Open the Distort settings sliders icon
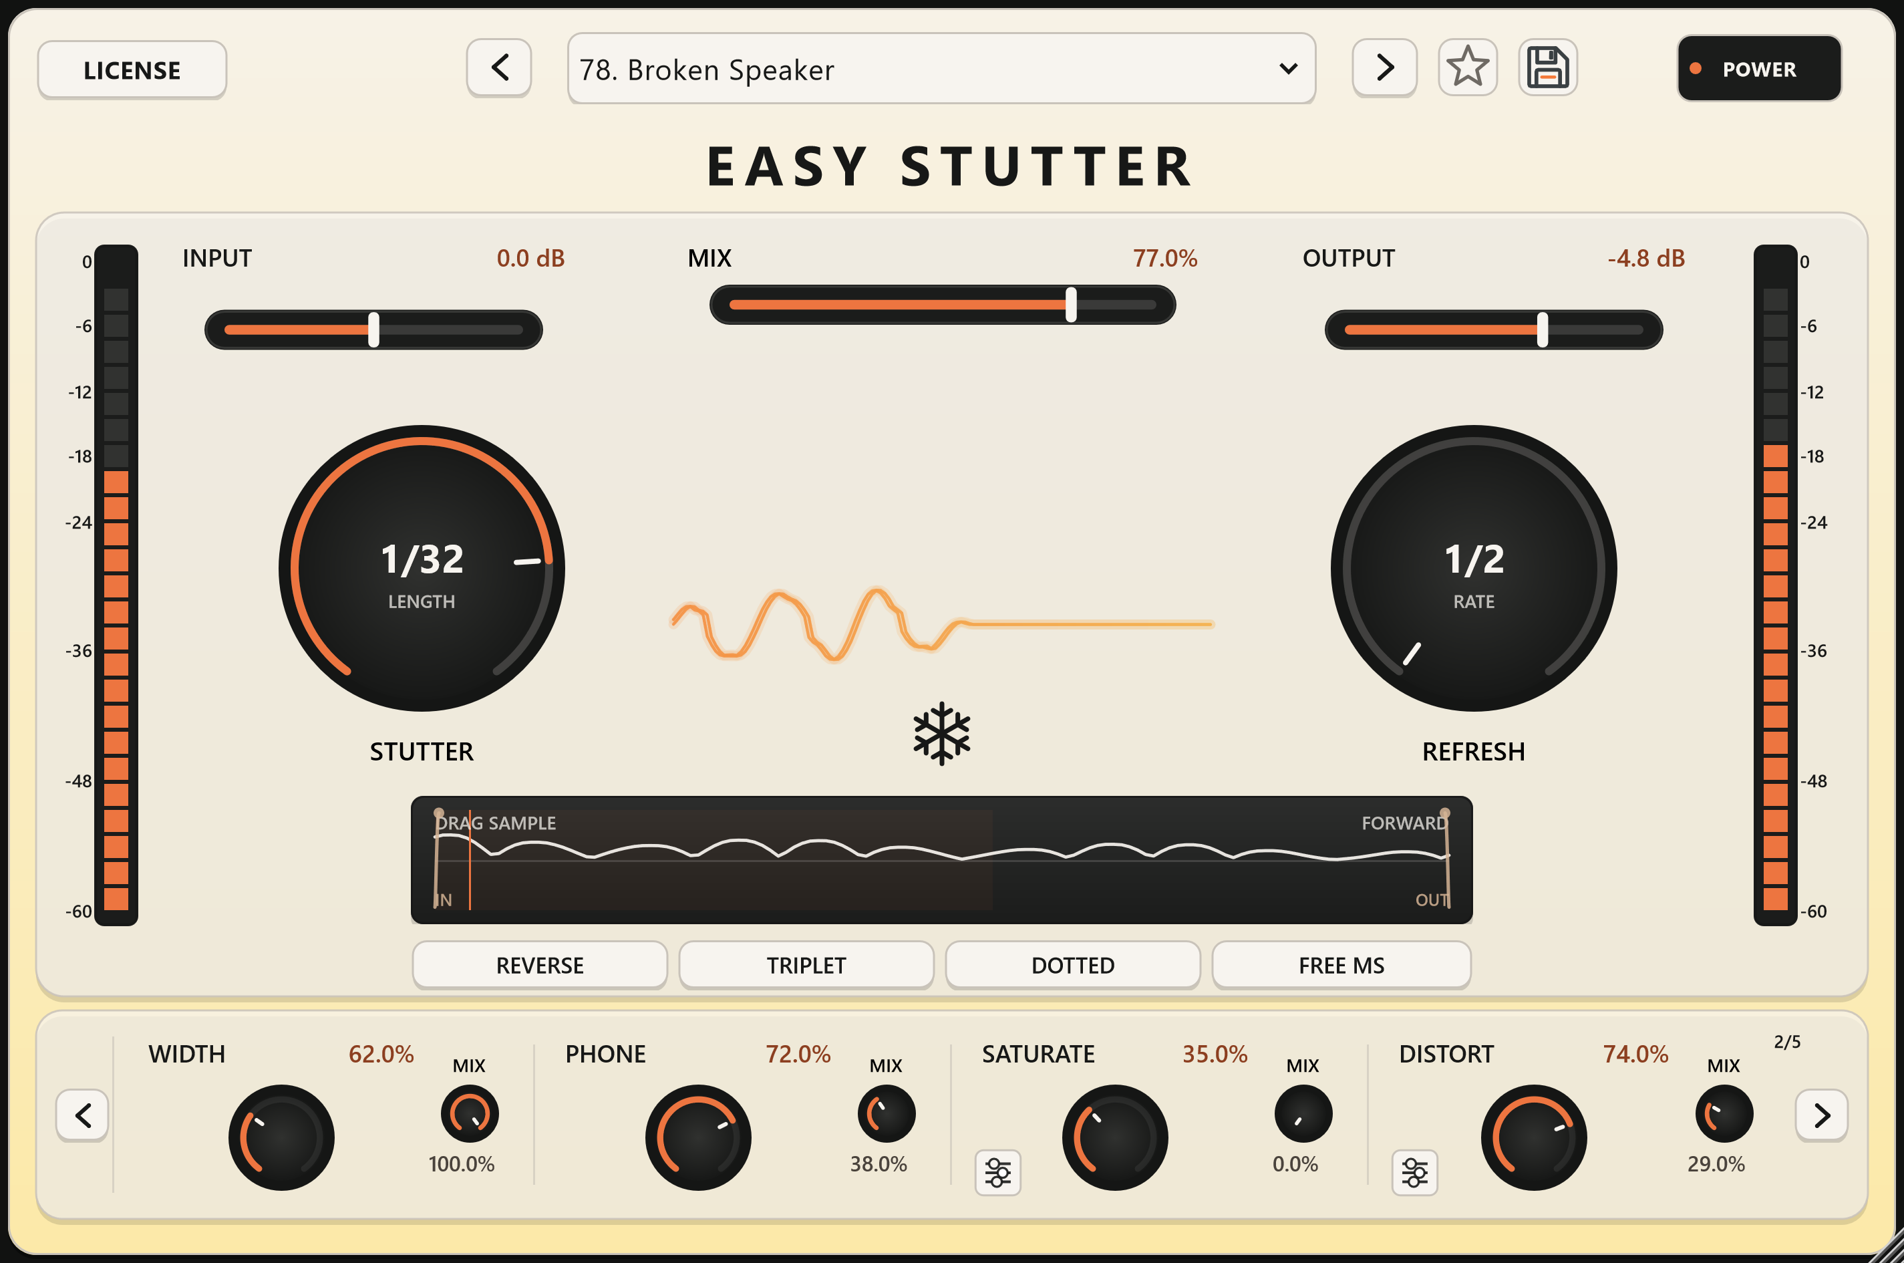This screenshot has width=1904, height=1263. point(1414,1173)
